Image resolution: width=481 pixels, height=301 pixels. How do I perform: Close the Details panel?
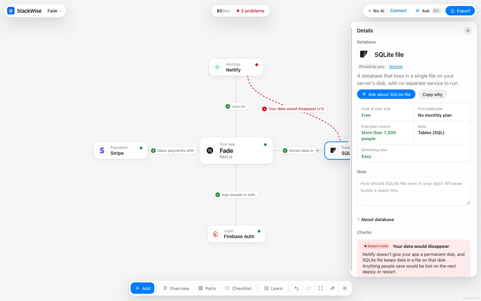[468, 30]
